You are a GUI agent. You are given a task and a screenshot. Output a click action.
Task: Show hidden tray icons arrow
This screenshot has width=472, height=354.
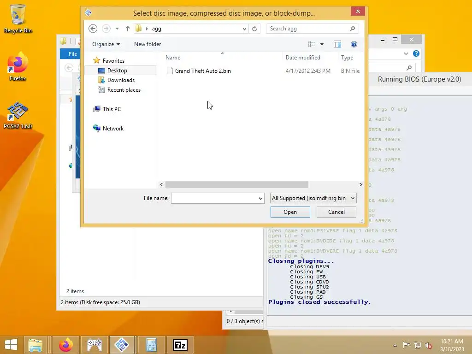pyautogui.click(x=395, y=345)
